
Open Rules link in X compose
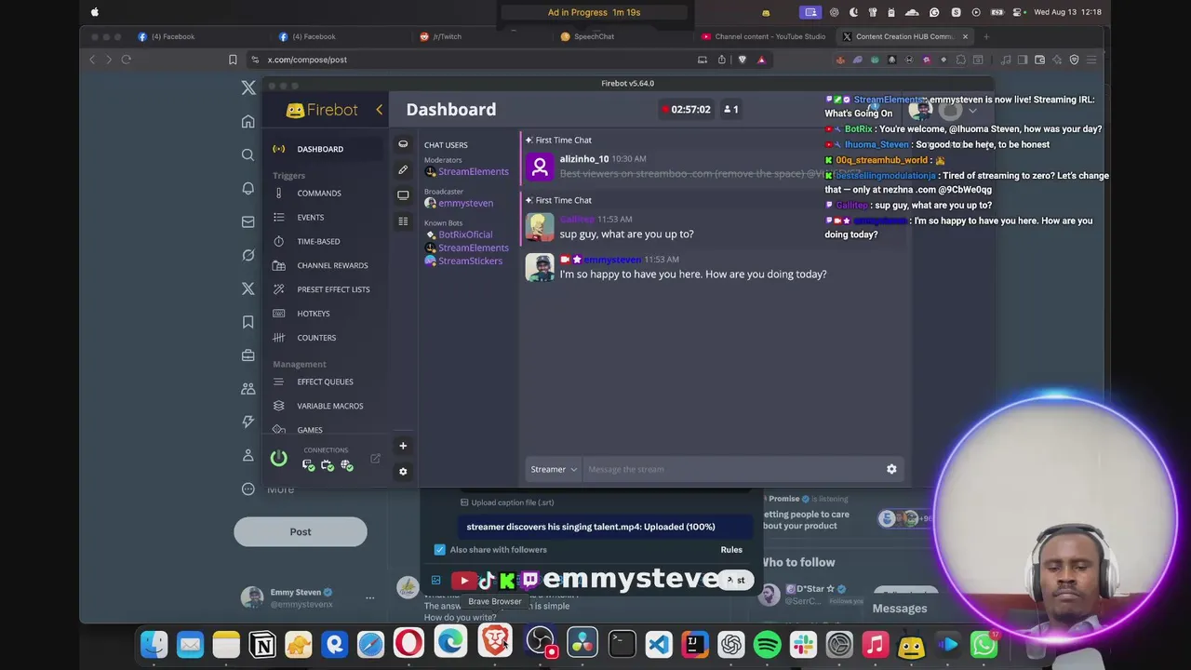[x=731, y=550]
